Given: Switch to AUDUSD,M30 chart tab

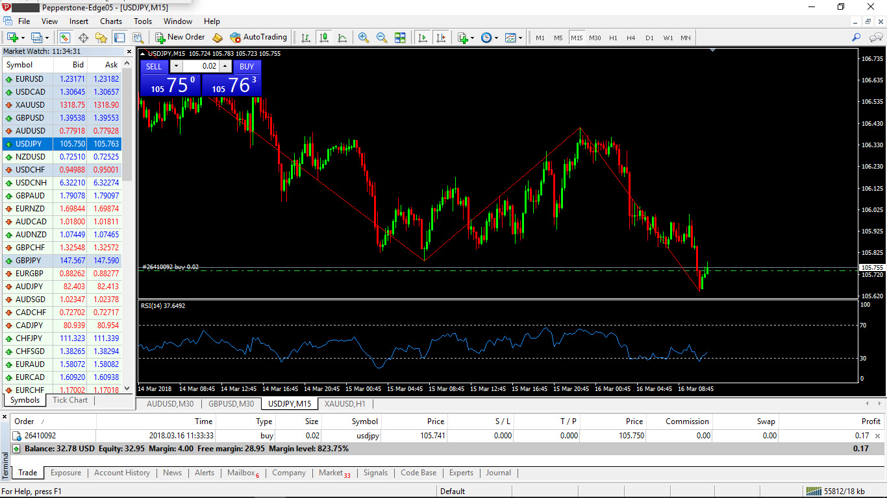Looking at the screenshot, I should pos(170,404).
